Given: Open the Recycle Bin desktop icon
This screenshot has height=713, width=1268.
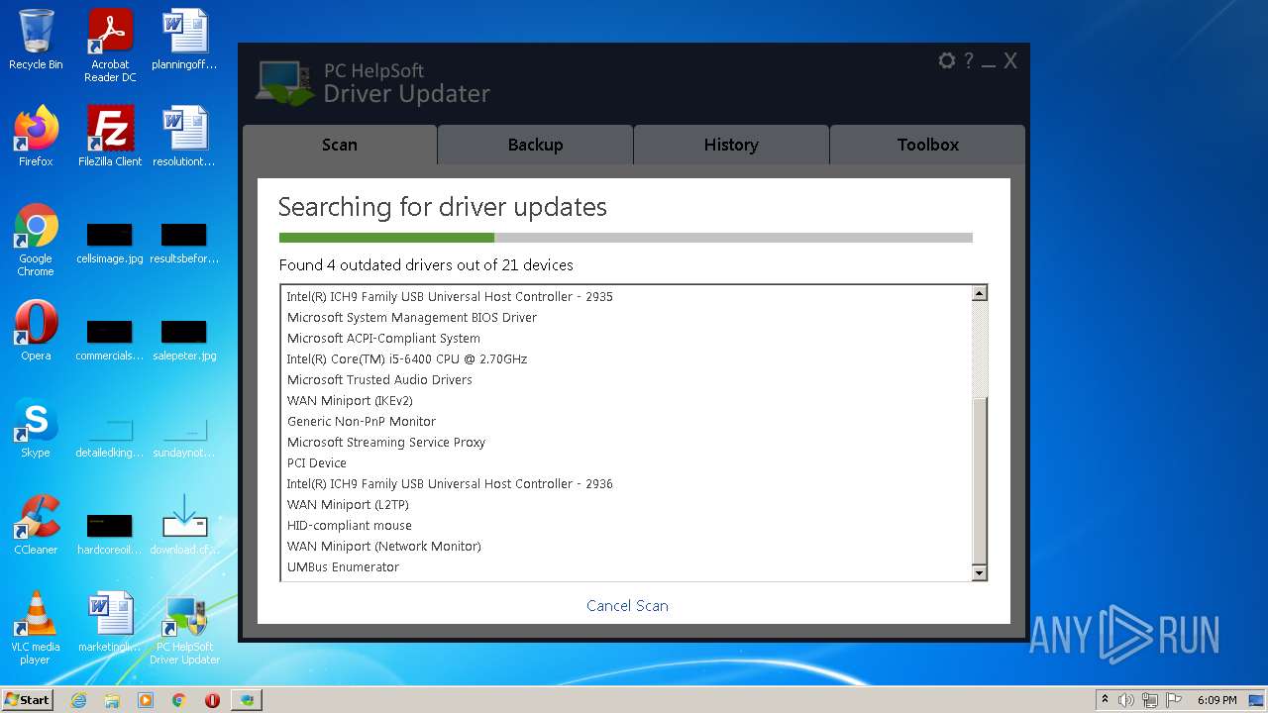Looking at the screenshot, I should (36, 40).
